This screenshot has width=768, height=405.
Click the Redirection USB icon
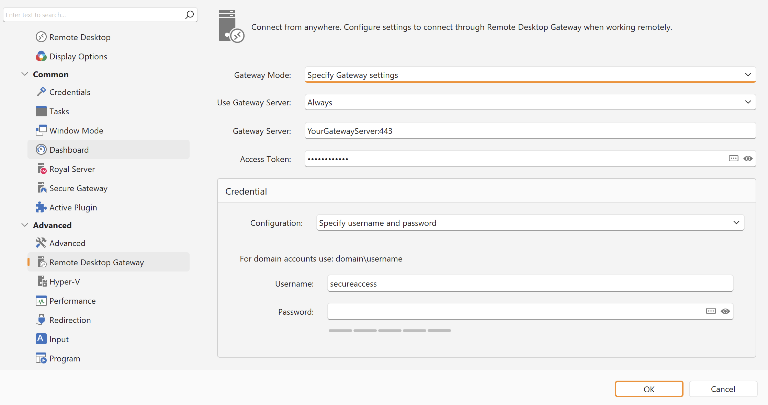[41, 320]
